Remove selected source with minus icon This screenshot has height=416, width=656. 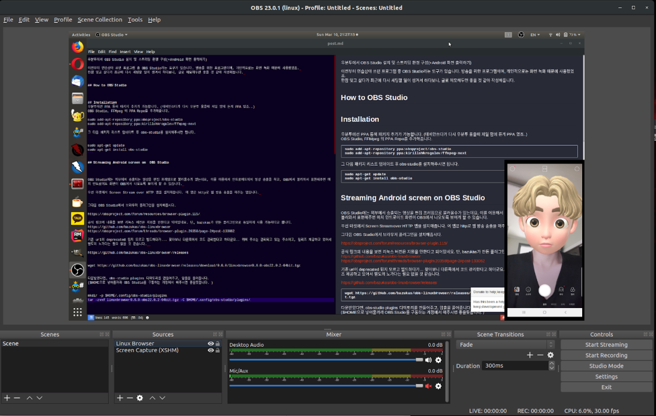tap(130, 398)
